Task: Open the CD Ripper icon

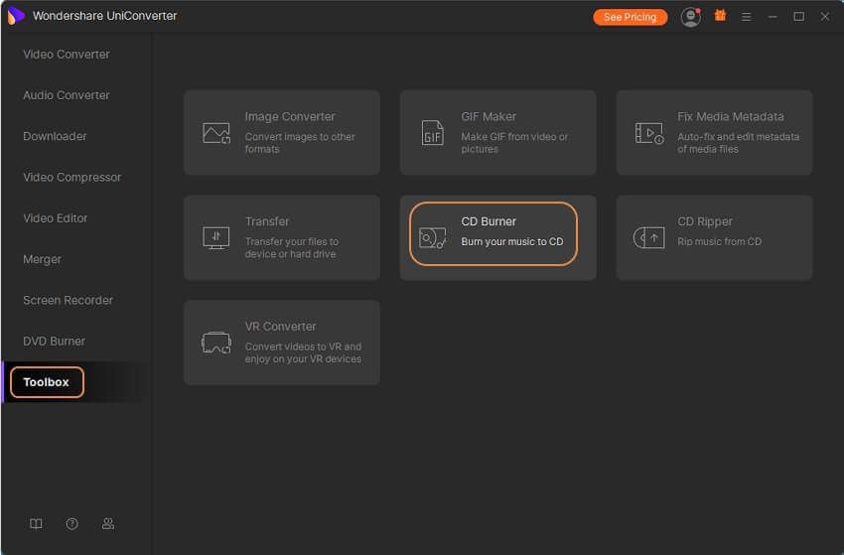Action: (x=649, y=237)
